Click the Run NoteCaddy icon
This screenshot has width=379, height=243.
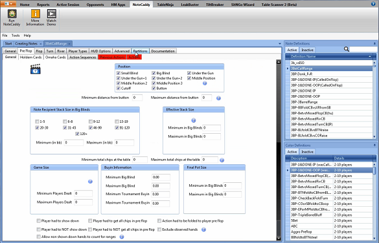pyautogui.click(x=12, y=14)
